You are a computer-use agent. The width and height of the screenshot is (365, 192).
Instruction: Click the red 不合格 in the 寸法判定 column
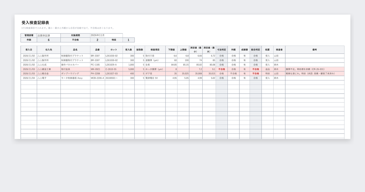pyautogui.click(x=221, y=69)
